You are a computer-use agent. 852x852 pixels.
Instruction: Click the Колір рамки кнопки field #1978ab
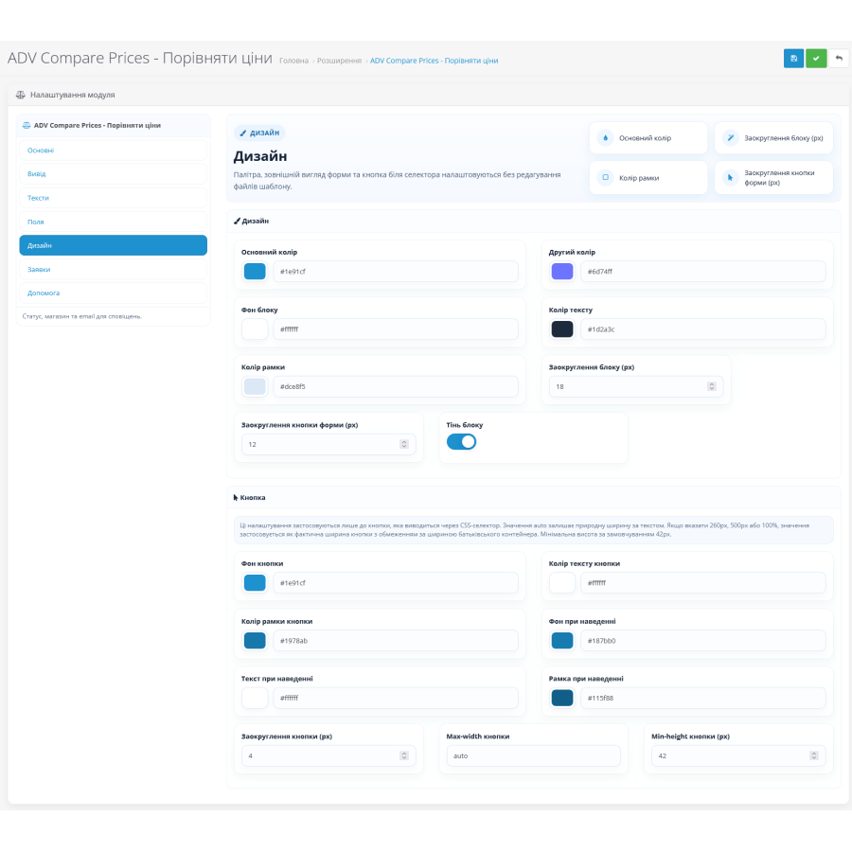396,641
